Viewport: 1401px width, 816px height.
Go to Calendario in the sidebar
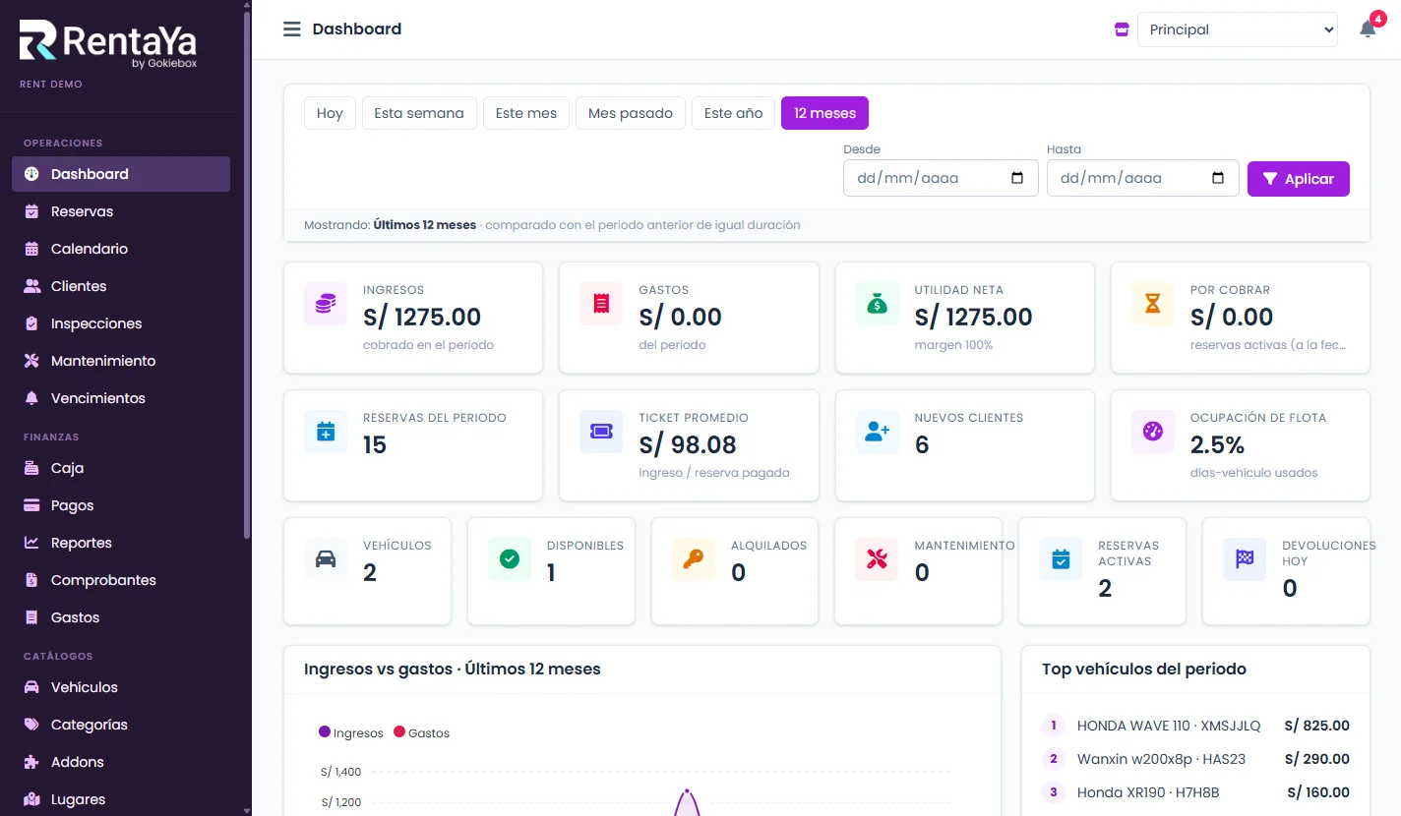pyautogui.click(x=121, y=249)
